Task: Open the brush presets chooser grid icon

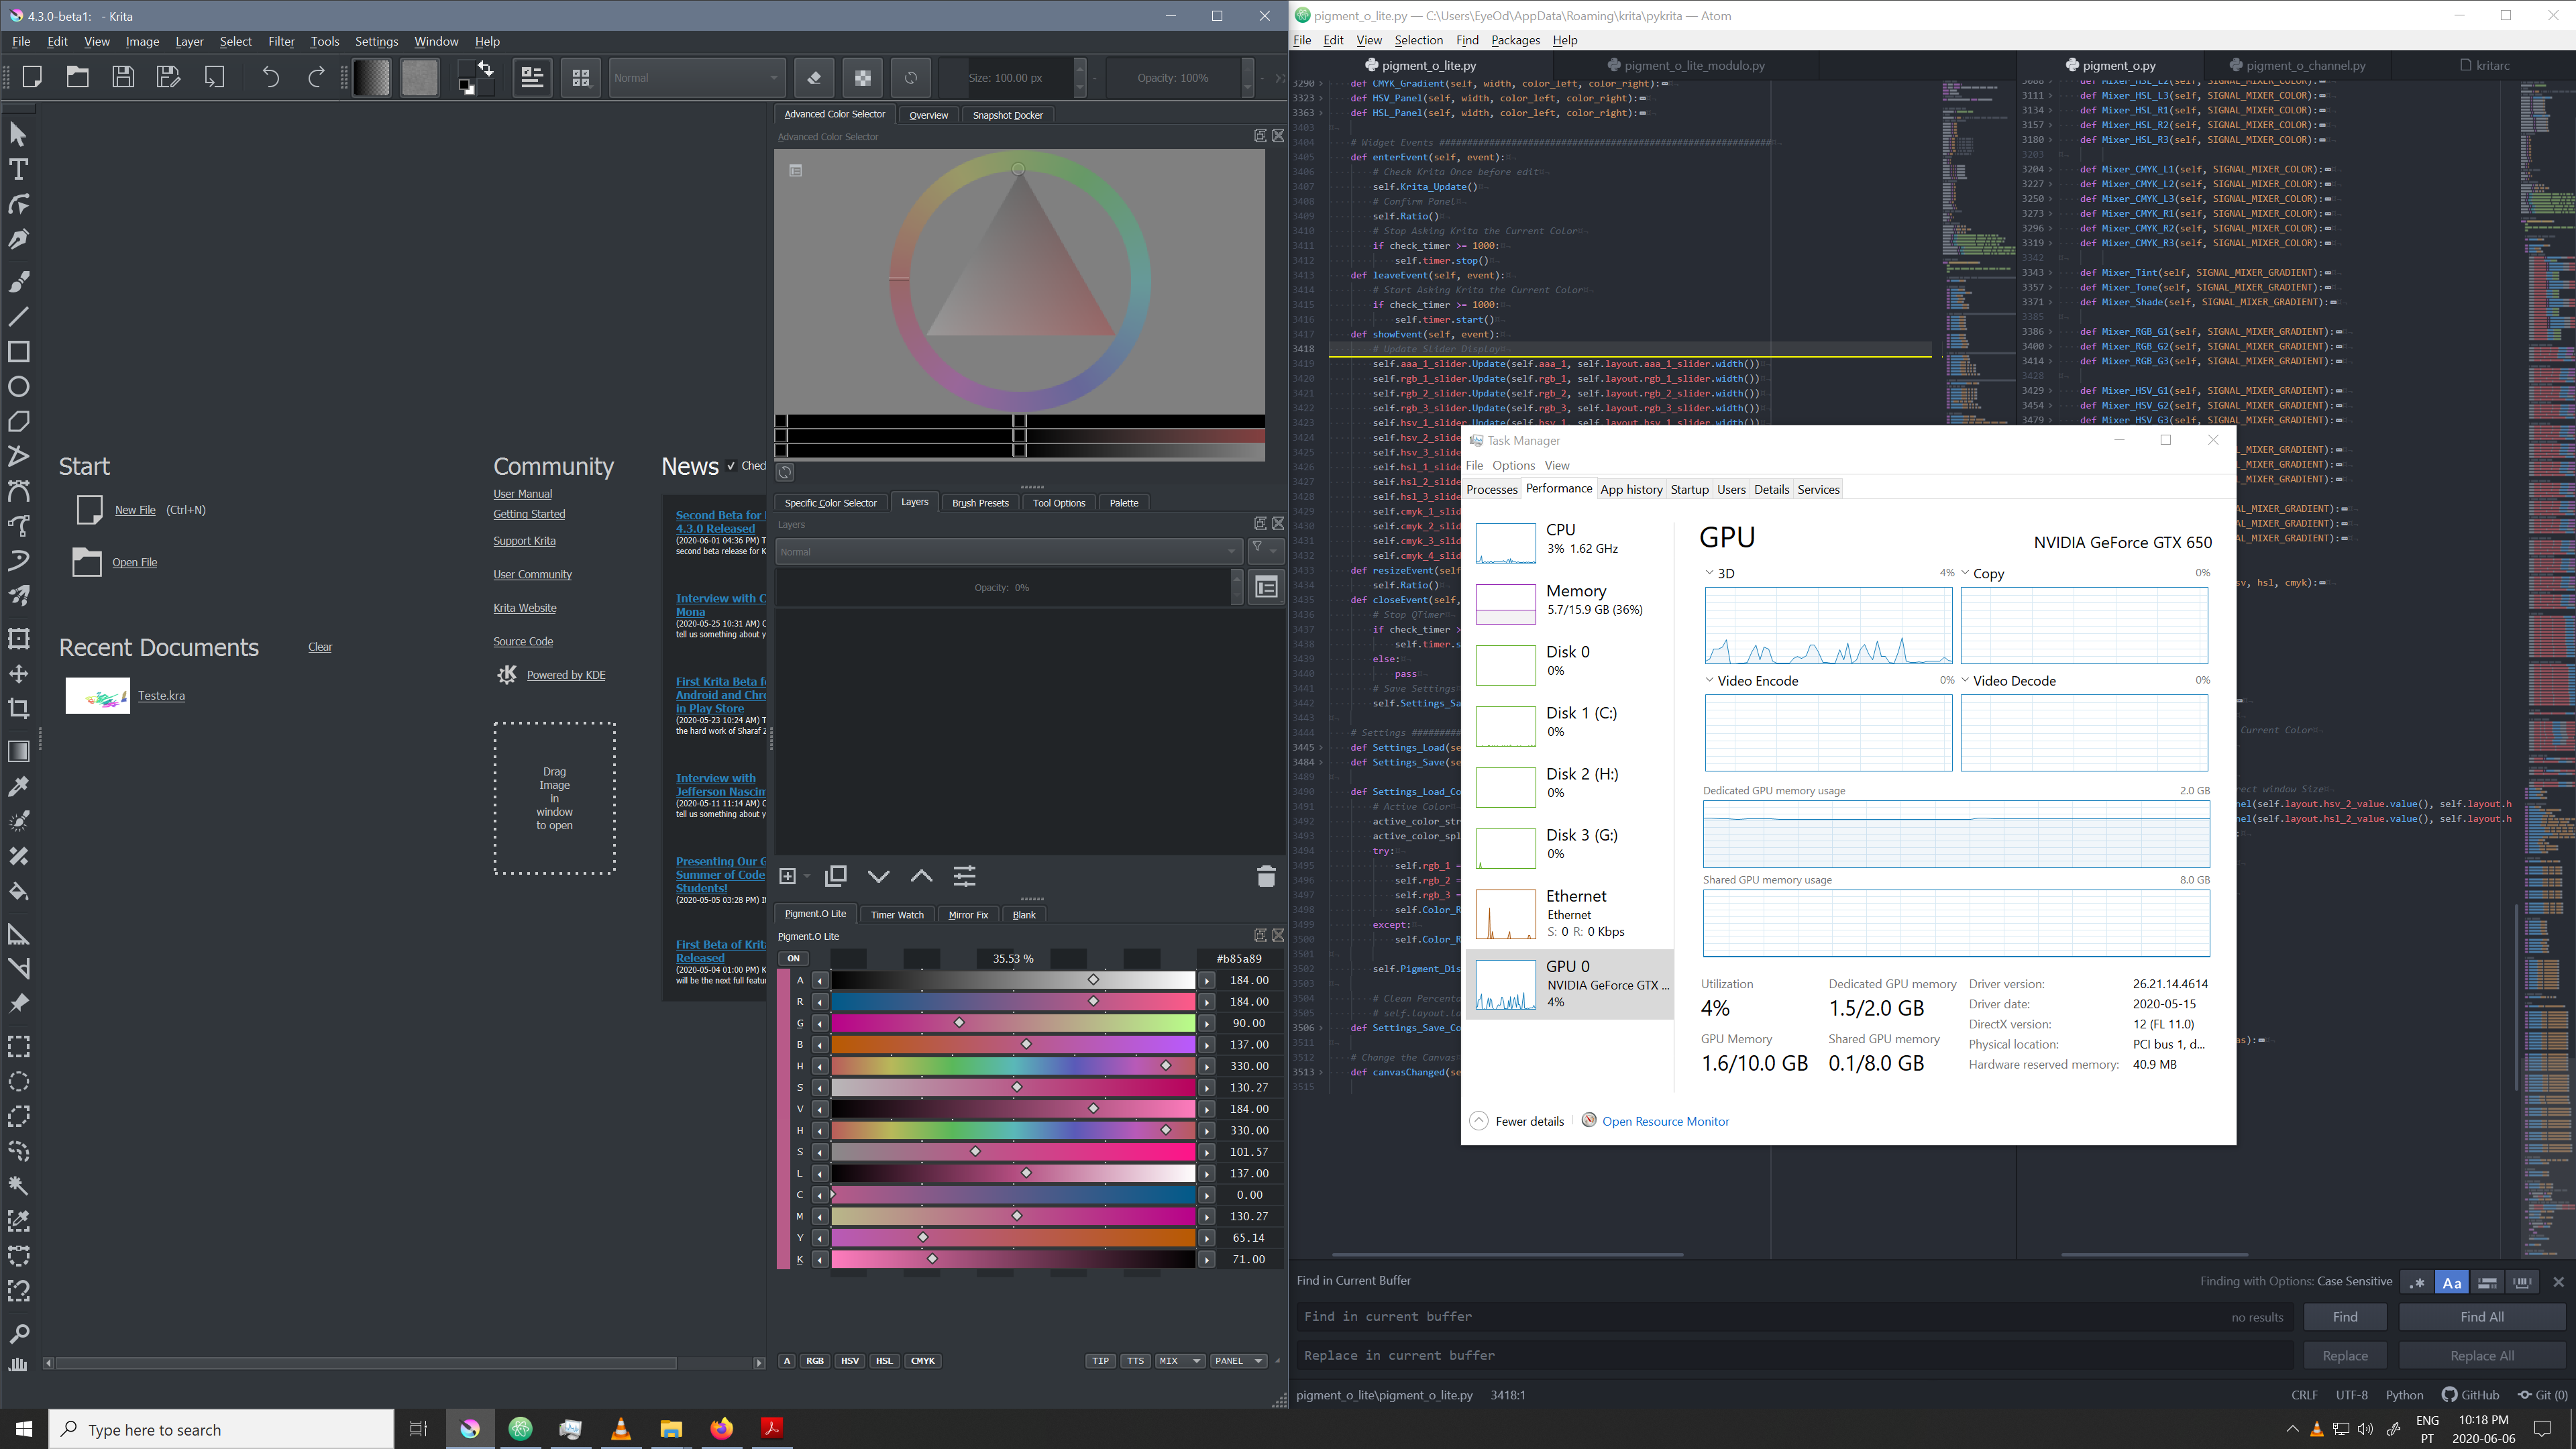Action: 580,77
